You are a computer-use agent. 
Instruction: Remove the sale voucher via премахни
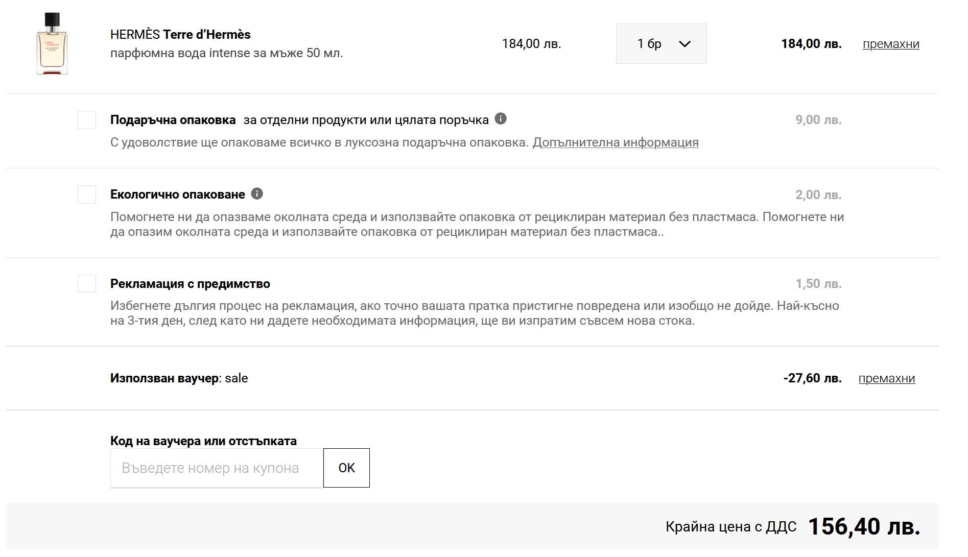886,378
